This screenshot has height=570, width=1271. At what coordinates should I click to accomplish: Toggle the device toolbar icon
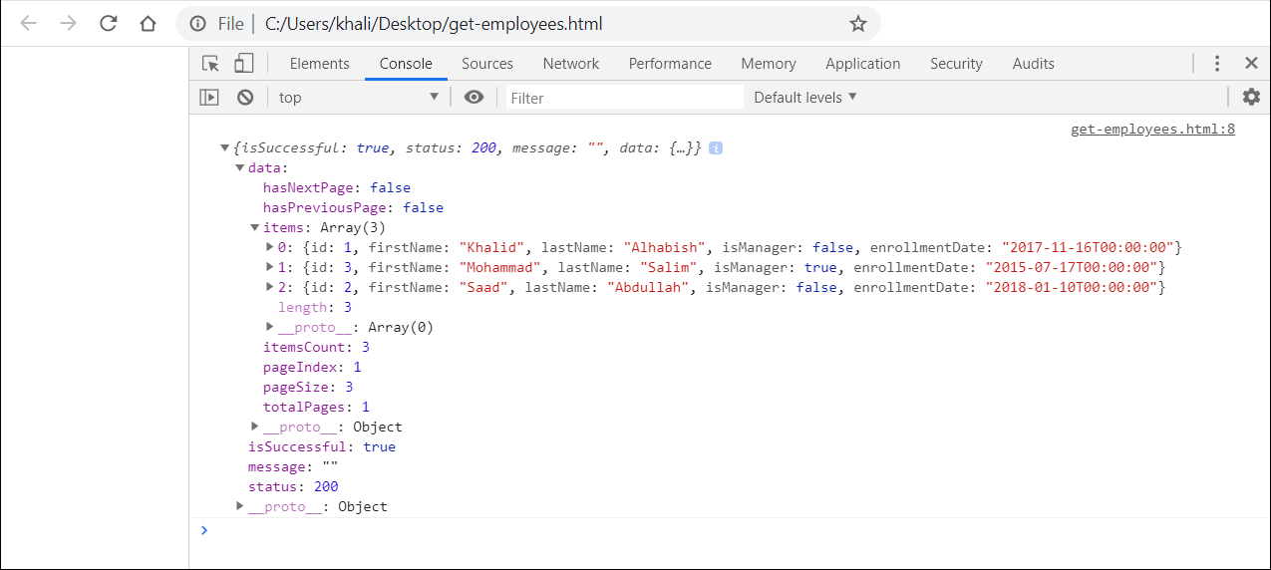[243, 63]
